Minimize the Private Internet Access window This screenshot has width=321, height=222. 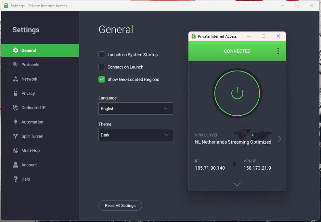click(x=249, y=36)
